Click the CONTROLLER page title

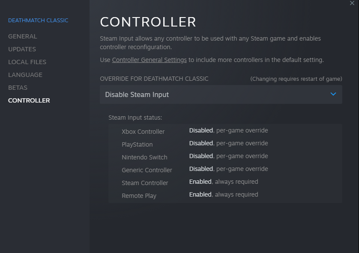[148, 22]
